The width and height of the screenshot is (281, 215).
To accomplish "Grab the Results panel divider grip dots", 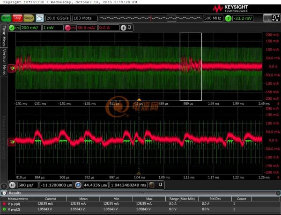I will click(140, 193).
